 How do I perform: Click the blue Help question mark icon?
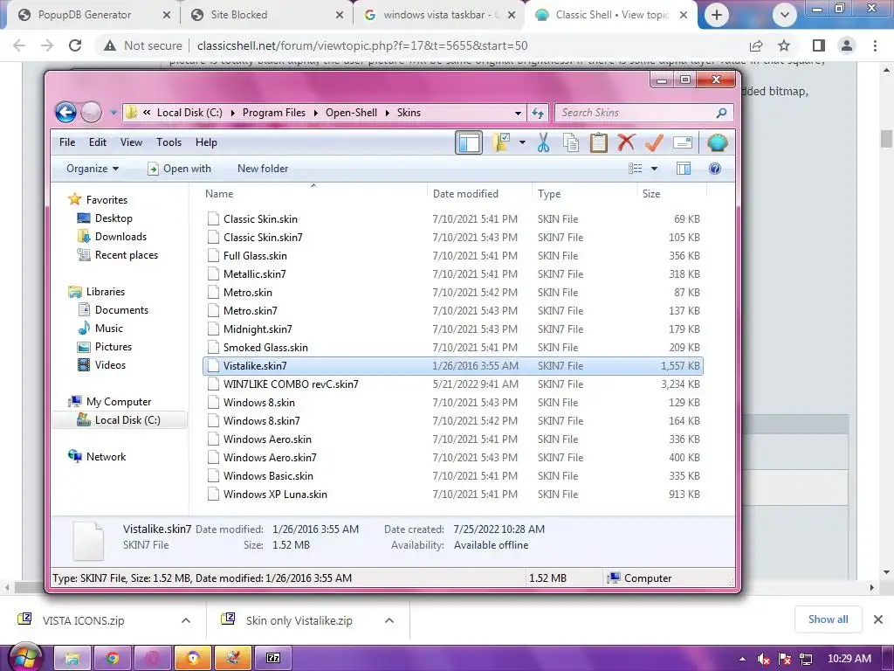click(715, 169)
